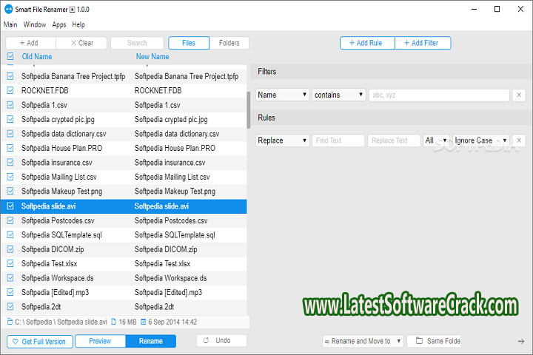The image size is (533, 355).
Task: Toggle the select-all checkbox beside Old Name
Action: 10,56
